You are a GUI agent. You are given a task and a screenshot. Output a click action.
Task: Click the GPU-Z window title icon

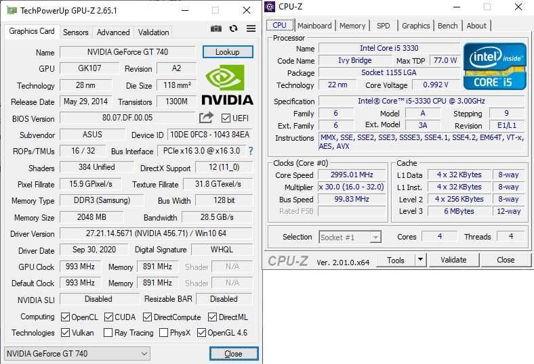click(12, 11)
